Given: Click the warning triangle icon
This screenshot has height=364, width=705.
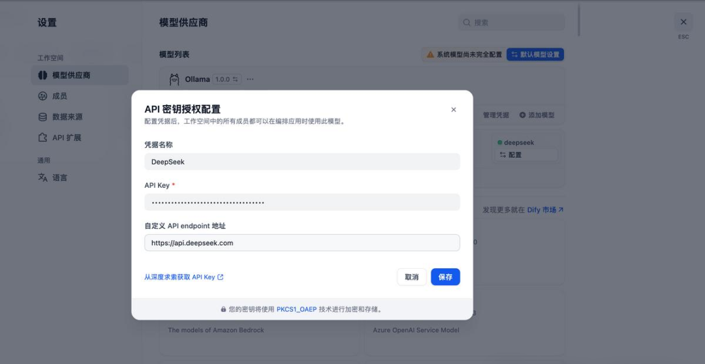Looking at the screenshot, I should tap(430, 54).
